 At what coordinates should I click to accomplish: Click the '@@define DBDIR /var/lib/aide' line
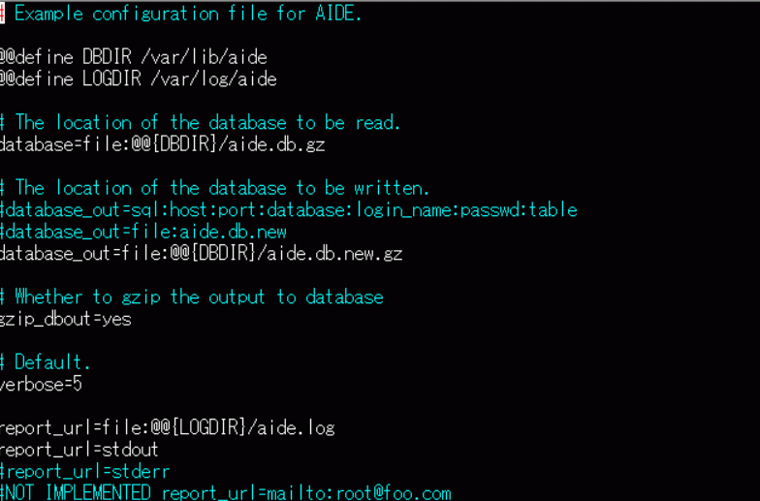tap(134, 57)
